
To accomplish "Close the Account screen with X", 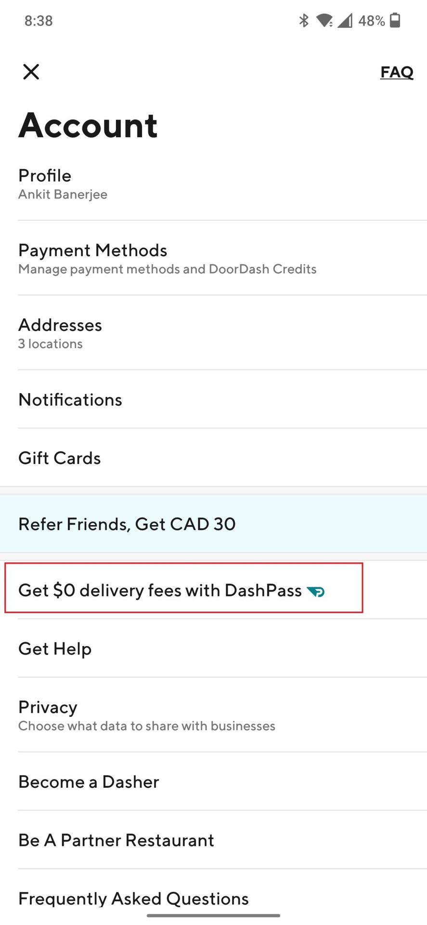I will tap(31, 72).
